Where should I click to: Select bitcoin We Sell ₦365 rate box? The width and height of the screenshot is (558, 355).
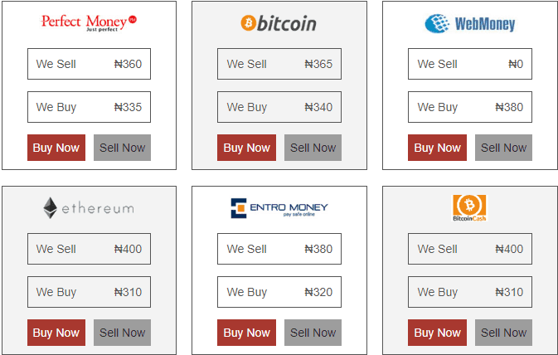coord(279,64)
